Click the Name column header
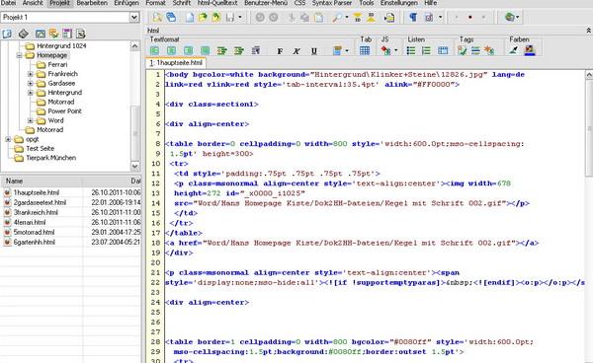The width and height of the screenshot is (593, 363). 42,181
